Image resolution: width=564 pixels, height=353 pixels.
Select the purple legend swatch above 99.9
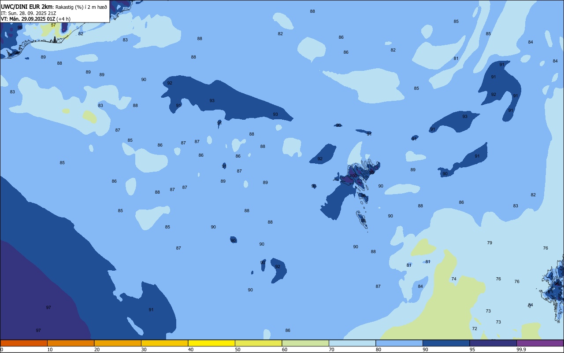pyautogui.click(x=540, y=343)
